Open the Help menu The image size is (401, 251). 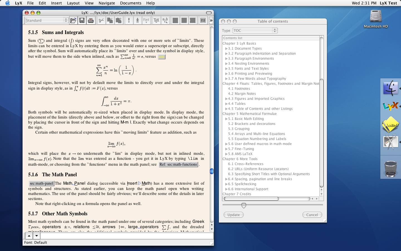[x=150, y=3]
